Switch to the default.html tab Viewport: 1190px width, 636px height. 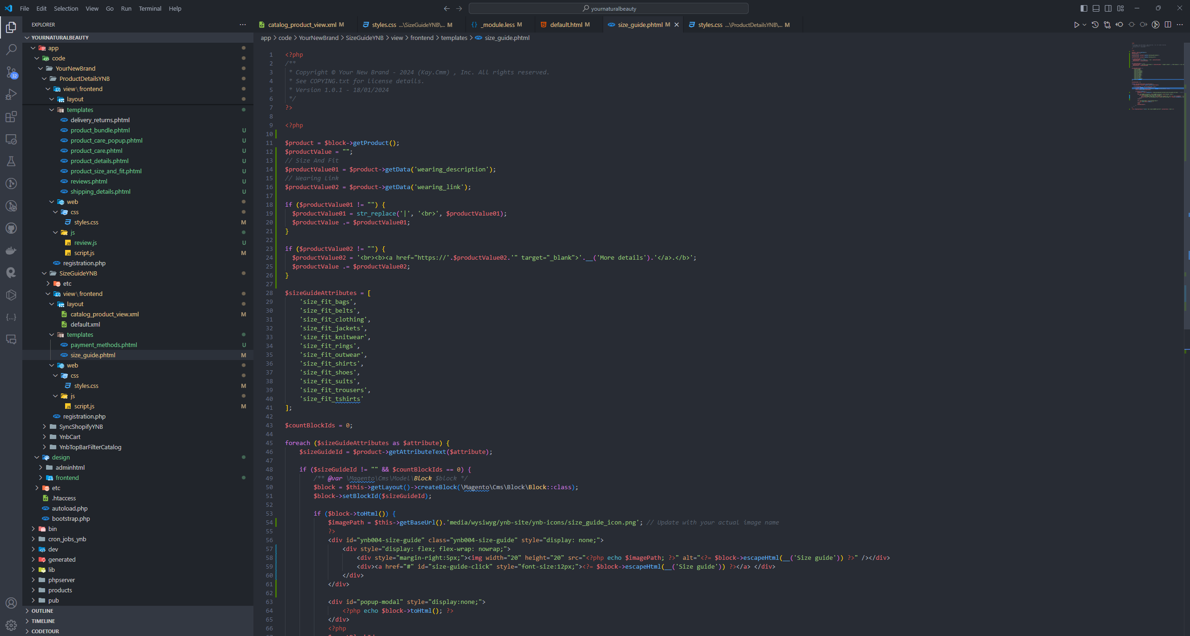pos(565,25)
